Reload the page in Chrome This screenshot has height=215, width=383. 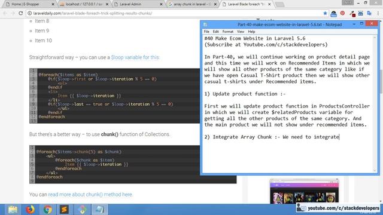21,13
